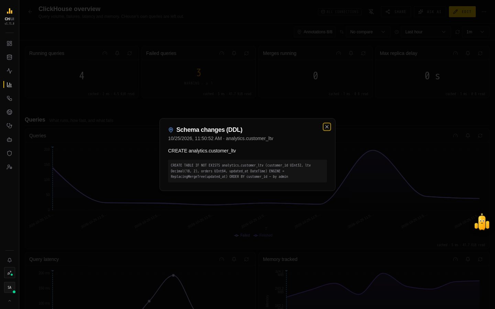Open the 1m refresh interval dropdown
The height and width of the screenshot is (309, 495).
point(476,32)
